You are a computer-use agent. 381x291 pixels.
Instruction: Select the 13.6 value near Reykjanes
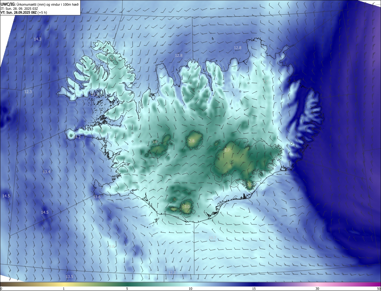97,197
